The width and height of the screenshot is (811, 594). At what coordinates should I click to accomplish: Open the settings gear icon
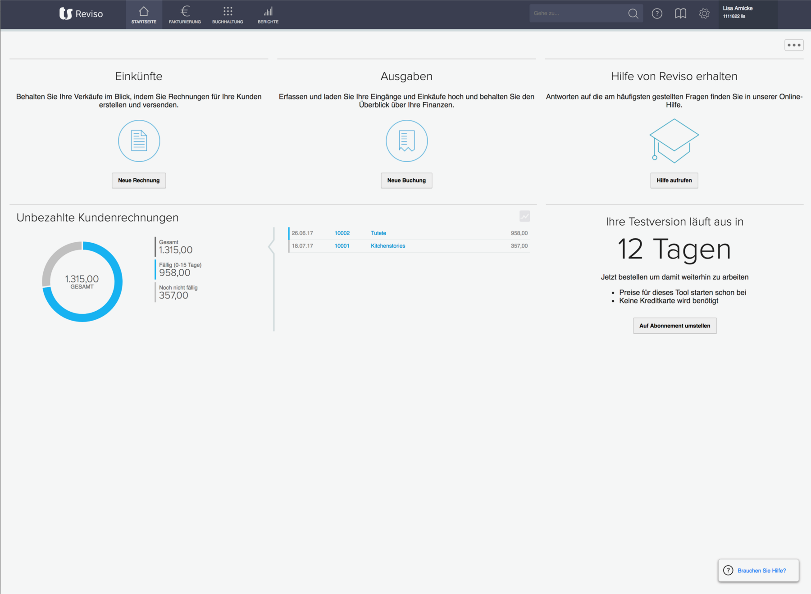(704, 14)
